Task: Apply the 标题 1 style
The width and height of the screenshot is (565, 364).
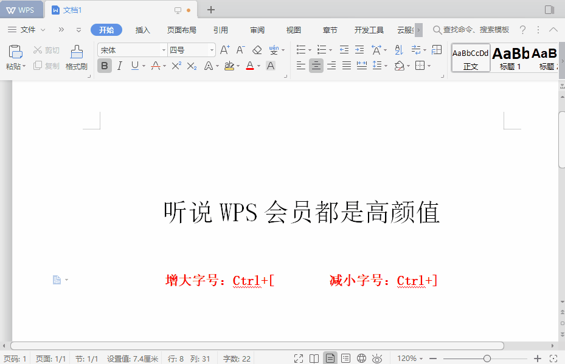Action: click(x=510, y=58)
